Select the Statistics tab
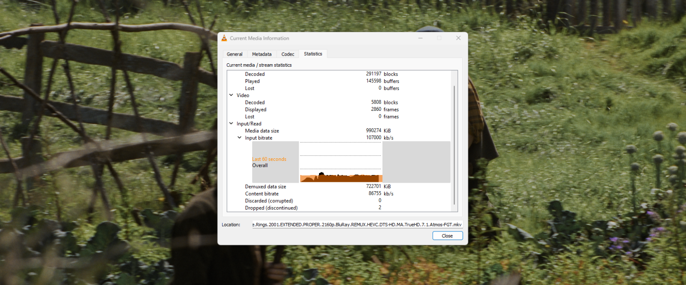686x285 pixels. (313, 54)
